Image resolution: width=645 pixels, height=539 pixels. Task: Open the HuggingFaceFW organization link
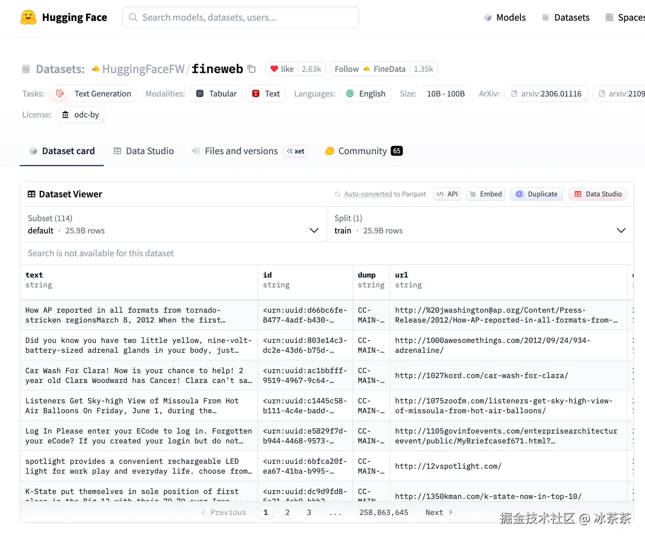[144, 69]
